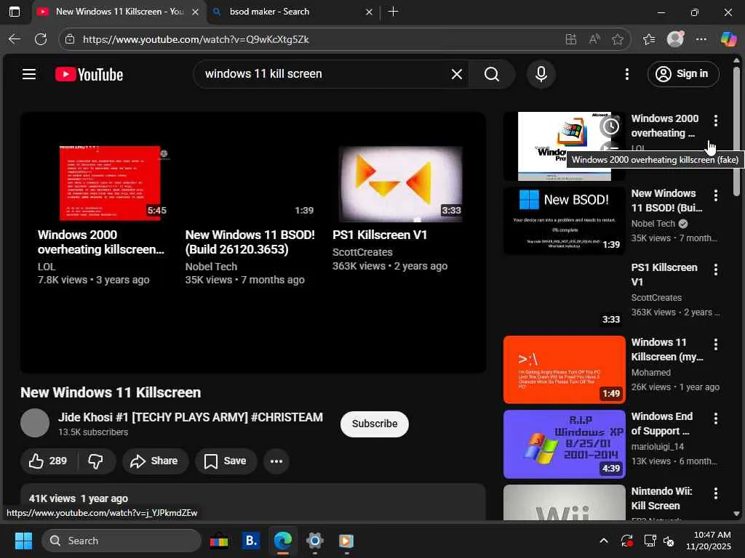This screenshot has height=558, width=745.
Task: Save the video to a playlist
Action: [x=226, y=461]
